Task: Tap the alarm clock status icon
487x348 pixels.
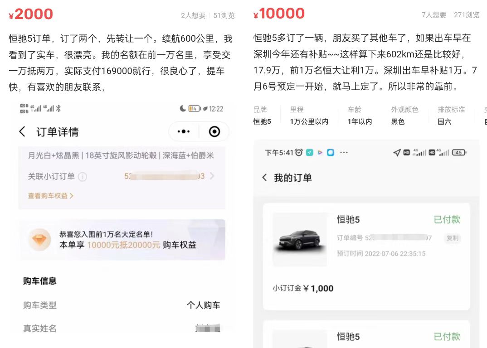Action: [x=299, y=152]
